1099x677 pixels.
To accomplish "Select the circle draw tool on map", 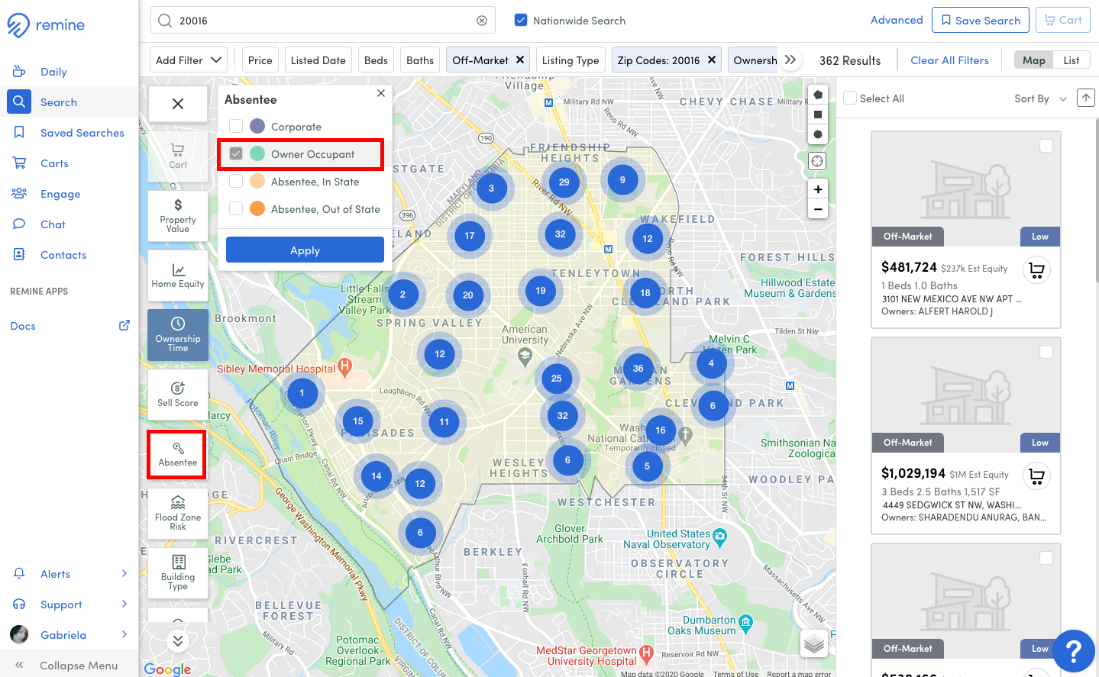I will 818,134.
